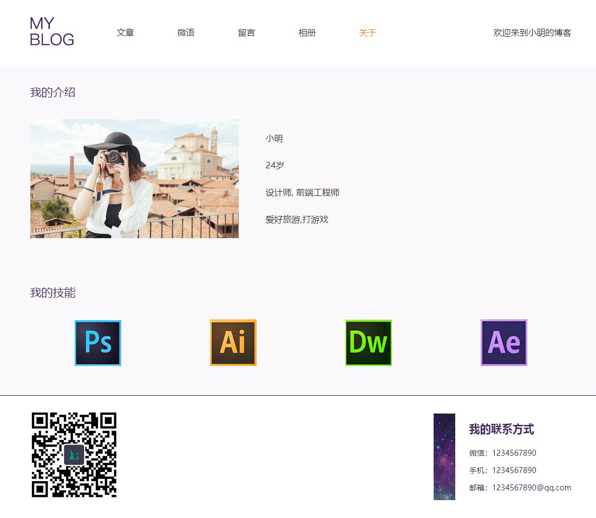Go to the 微语 page
The image size is (596, 518).
pyautogui.click(x=186, y=32)
